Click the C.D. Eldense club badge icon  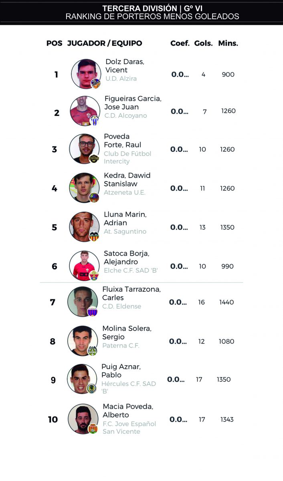pyautogui.click(x=92, y=311)
